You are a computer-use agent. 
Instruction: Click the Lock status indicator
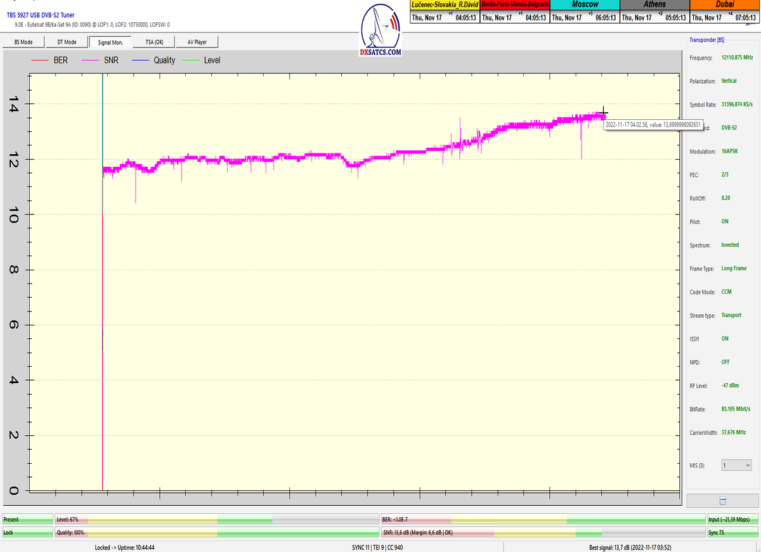(x=27, y=532)
